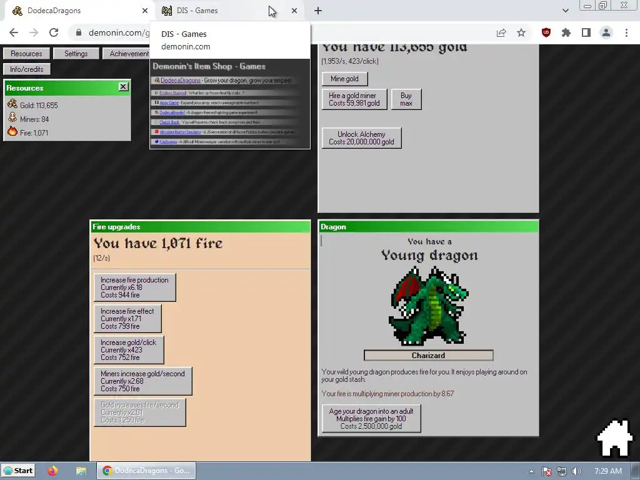This screenshot has height=480, width=640.
Task: Open the Extensions puzzle piece menu
Action: tap(566, 32)
